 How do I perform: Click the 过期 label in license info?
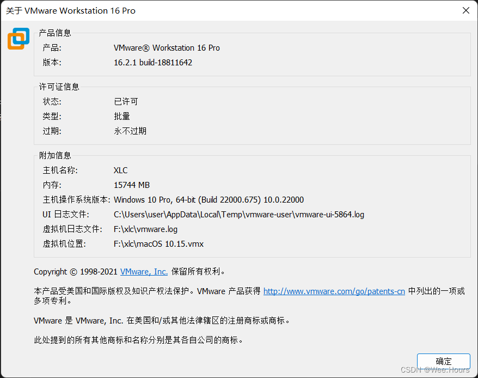[x=52, y=131]
